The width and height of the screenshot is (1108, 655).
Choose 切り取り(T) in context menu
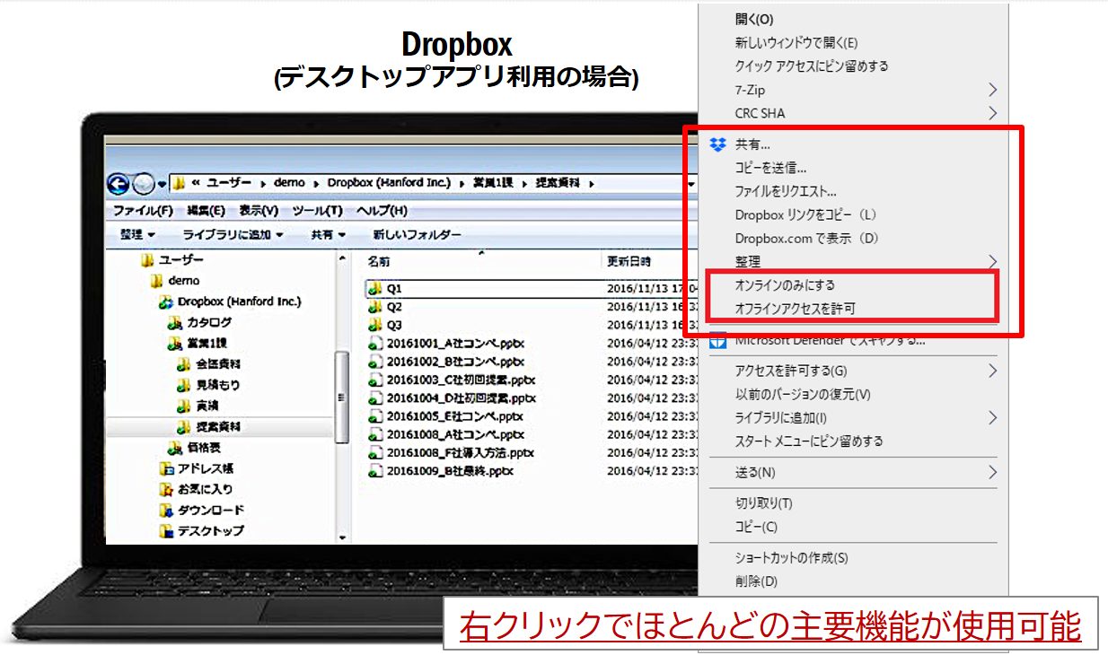763,503
